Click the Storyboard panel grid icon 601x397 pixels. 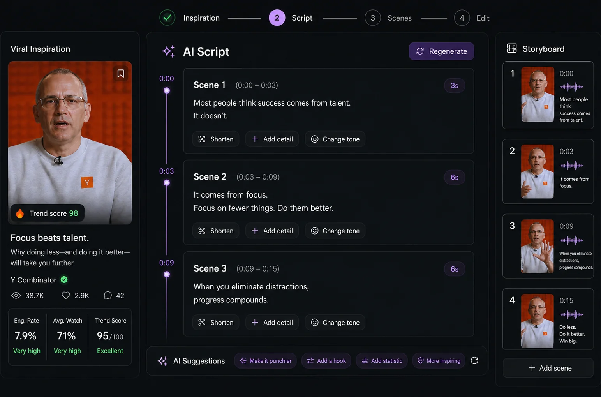click(511, 48)
